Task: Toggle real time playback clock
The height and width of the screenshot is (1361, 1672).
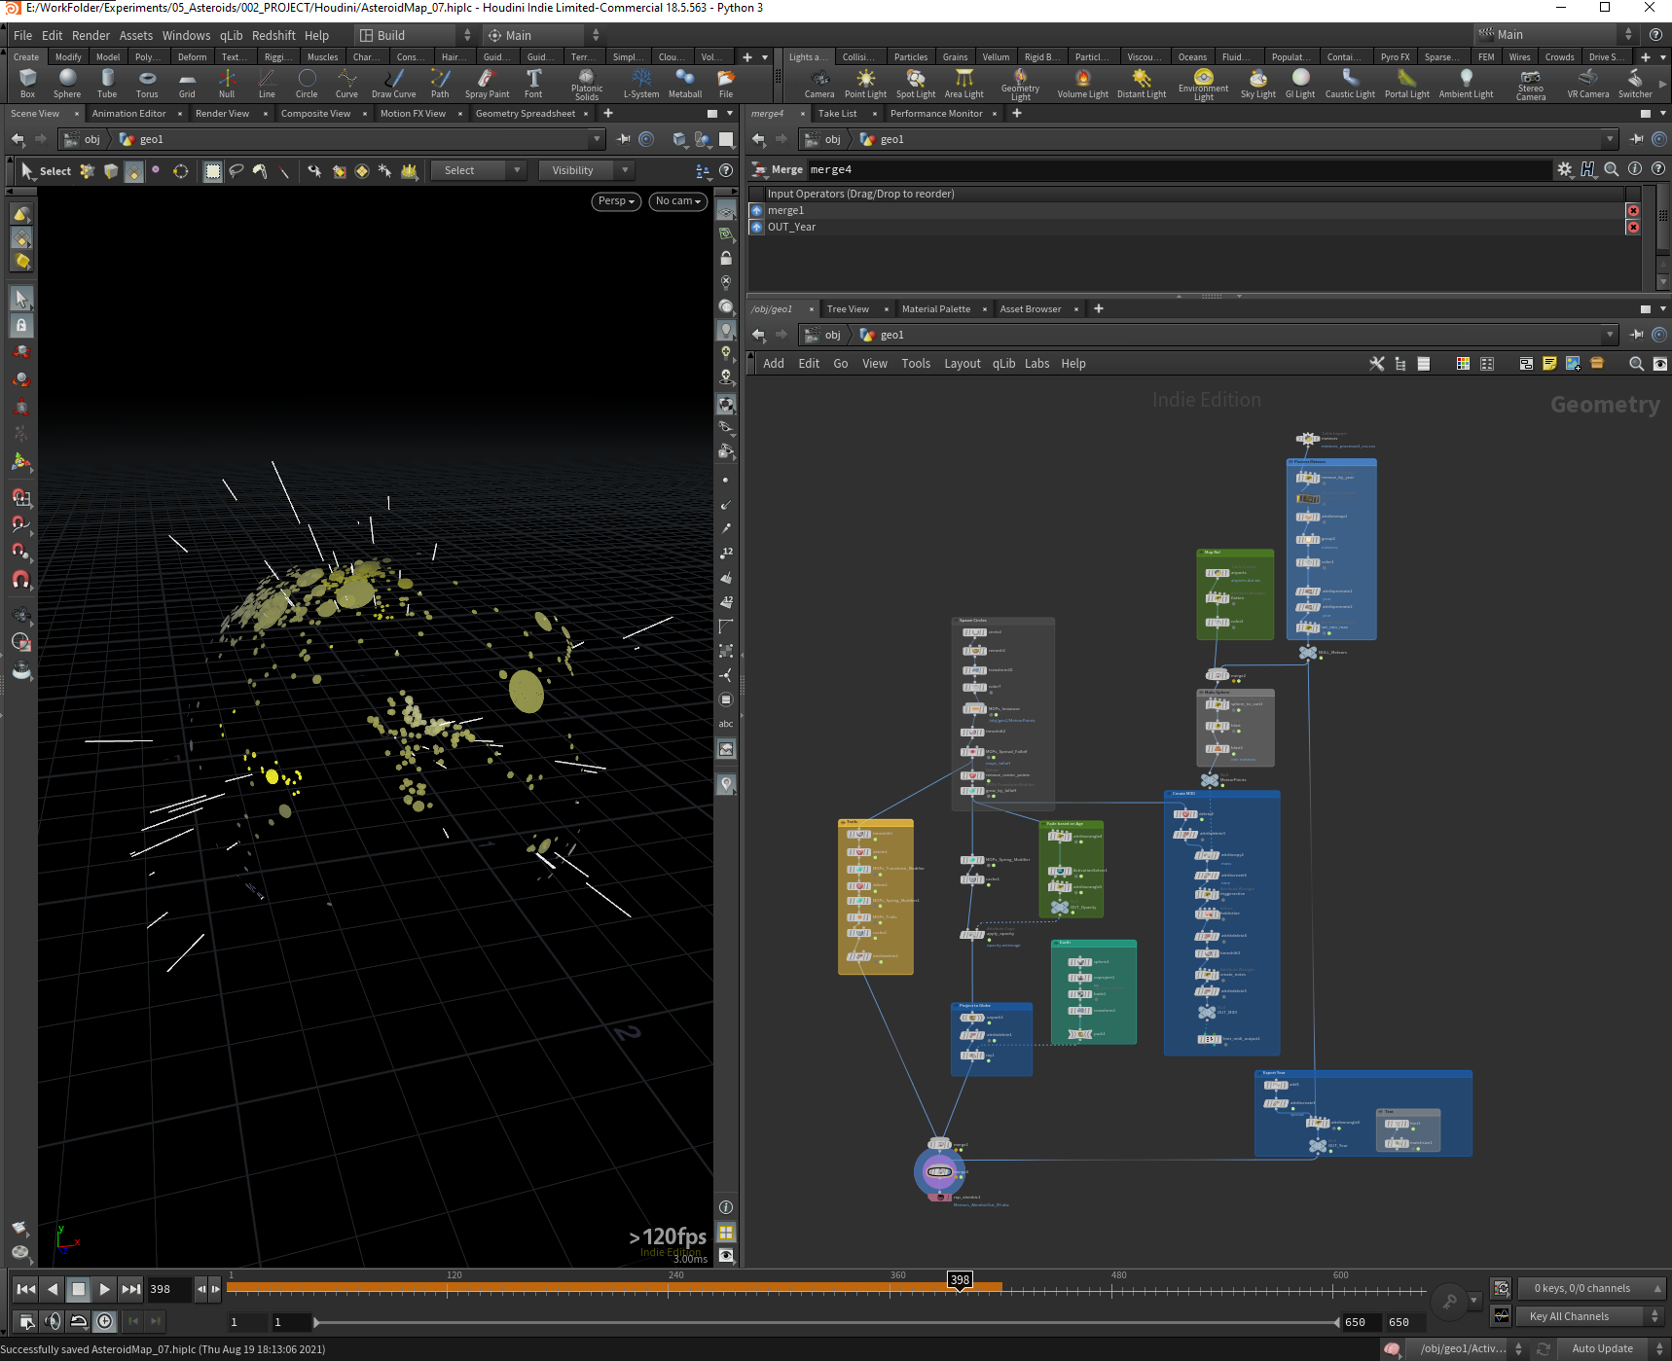Action: (x=105, y=1321)
